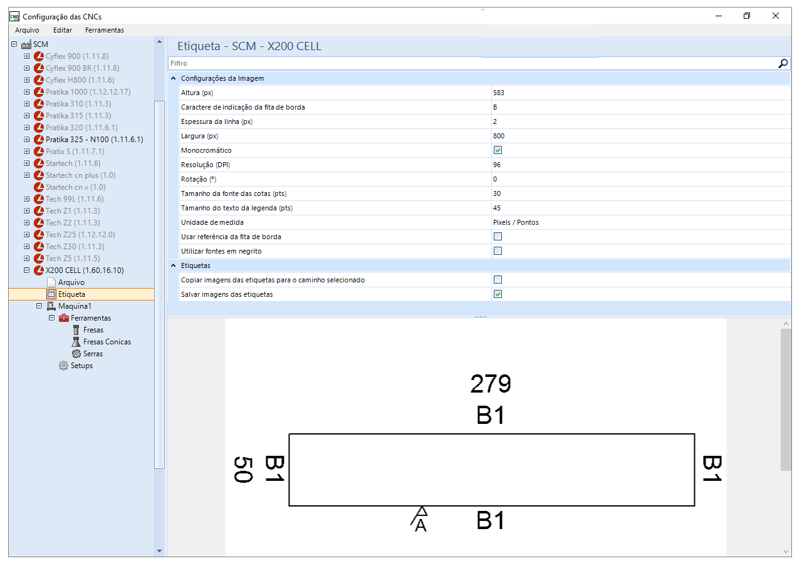
Task: Enable Usar referência da fita de borda
Action: (498, 237)
